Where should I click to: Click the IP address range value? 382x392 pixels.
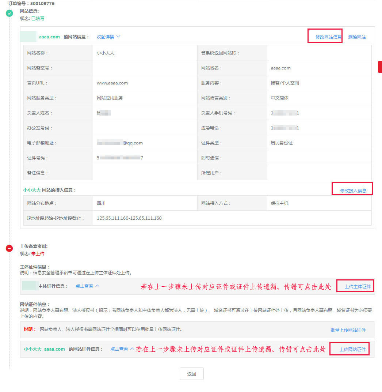(129, 218)
